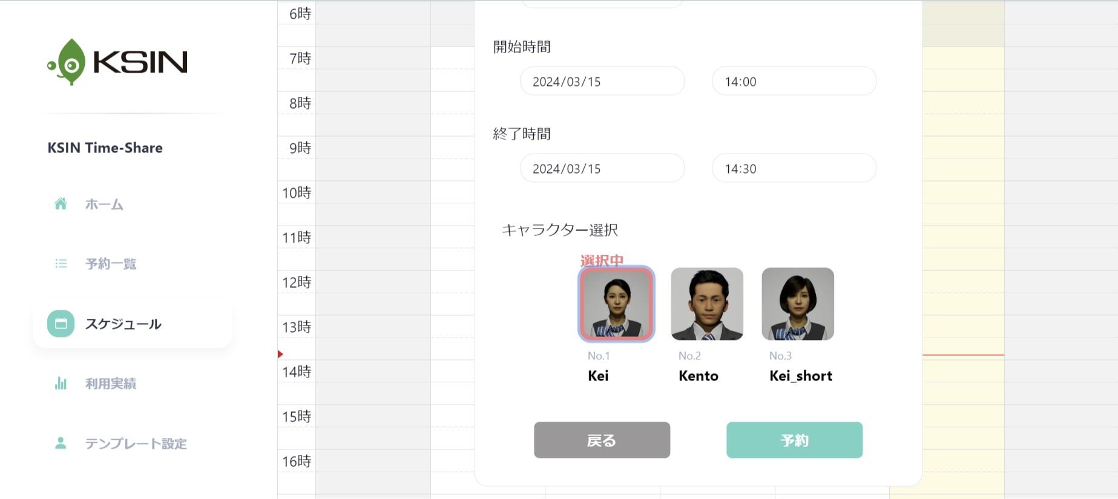Pick the Kei_short character avatar

(798, 304)
